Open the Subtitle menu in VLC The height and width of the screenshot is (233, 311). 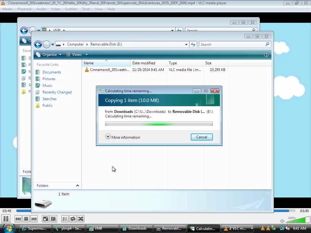pyautogui.click(x=71, y=9)
